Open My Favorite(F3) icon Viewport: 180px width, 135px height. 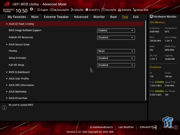tap(51, 10)
